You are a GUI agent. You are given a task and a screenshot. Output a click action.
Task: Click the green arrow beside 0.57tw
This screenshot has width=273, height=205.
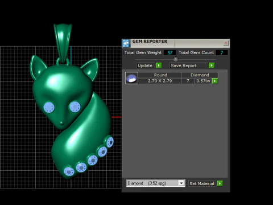coord(215,81)
